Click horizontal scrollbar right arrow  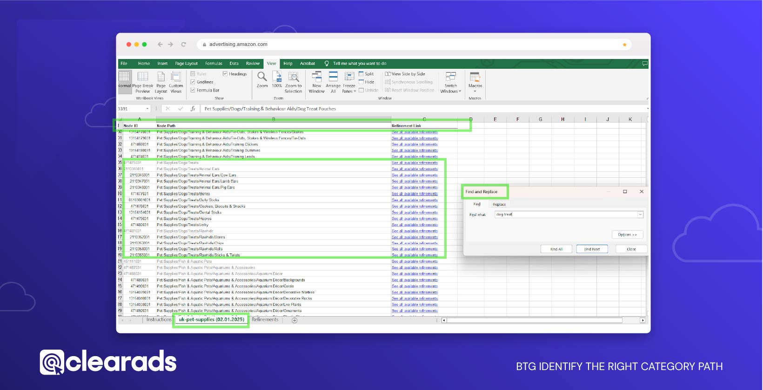click(x=643, y=320)
